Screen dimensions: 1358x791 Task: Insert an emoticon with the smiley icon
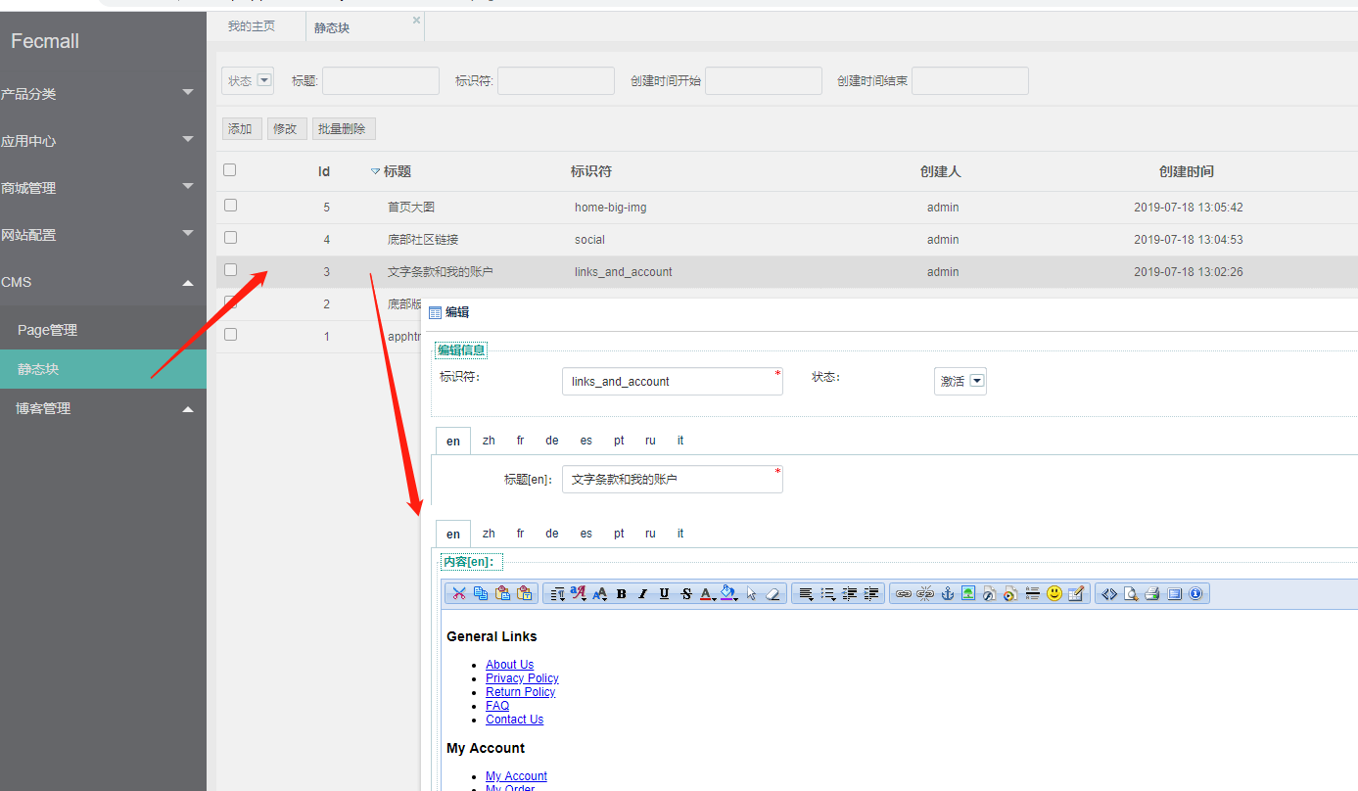coord(1054,593)
